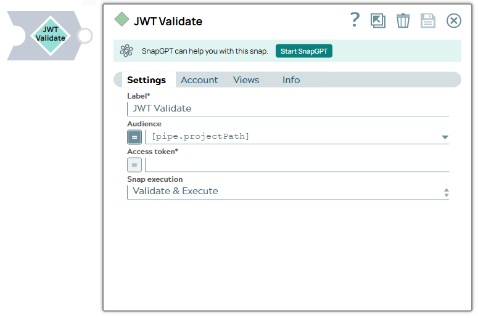Viewport: 478px width, 318px height.
Task: Click the Start SnapGPT button
Action: (x=303, y=51)
